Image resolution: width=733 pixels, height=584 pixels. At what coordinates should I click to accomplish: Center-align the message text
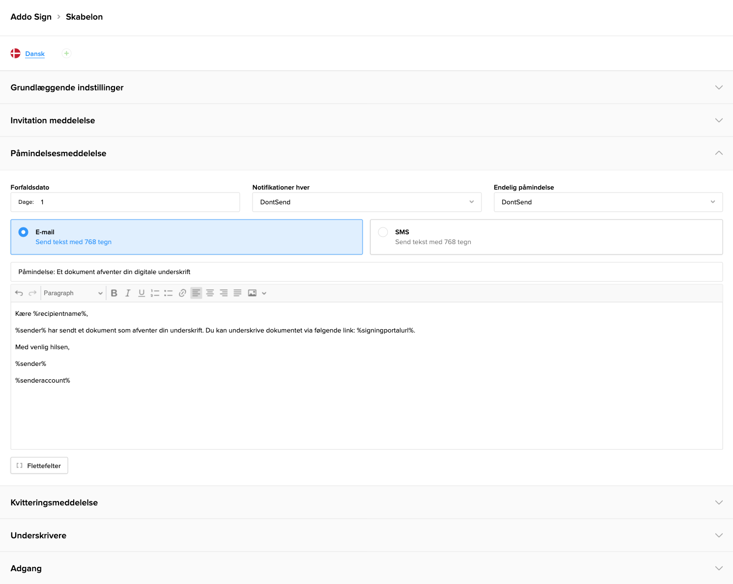pyautogui.click(x=210, y=293)
